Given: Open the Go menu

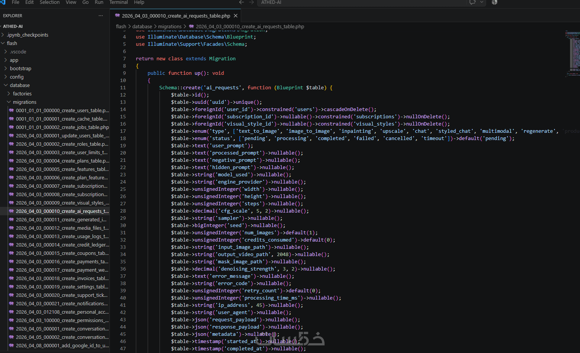Looking at the screenshot, I should (85, 2).
